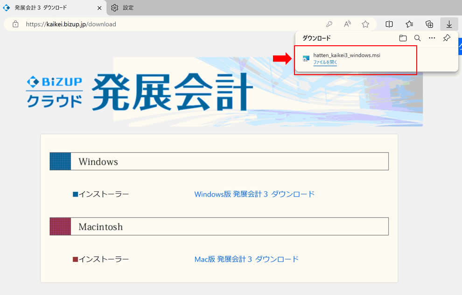The width and height of the screenshot is (462, 295).
Task: Click the BiZUP クラウド logo
Action: click(x=55, y=91)
